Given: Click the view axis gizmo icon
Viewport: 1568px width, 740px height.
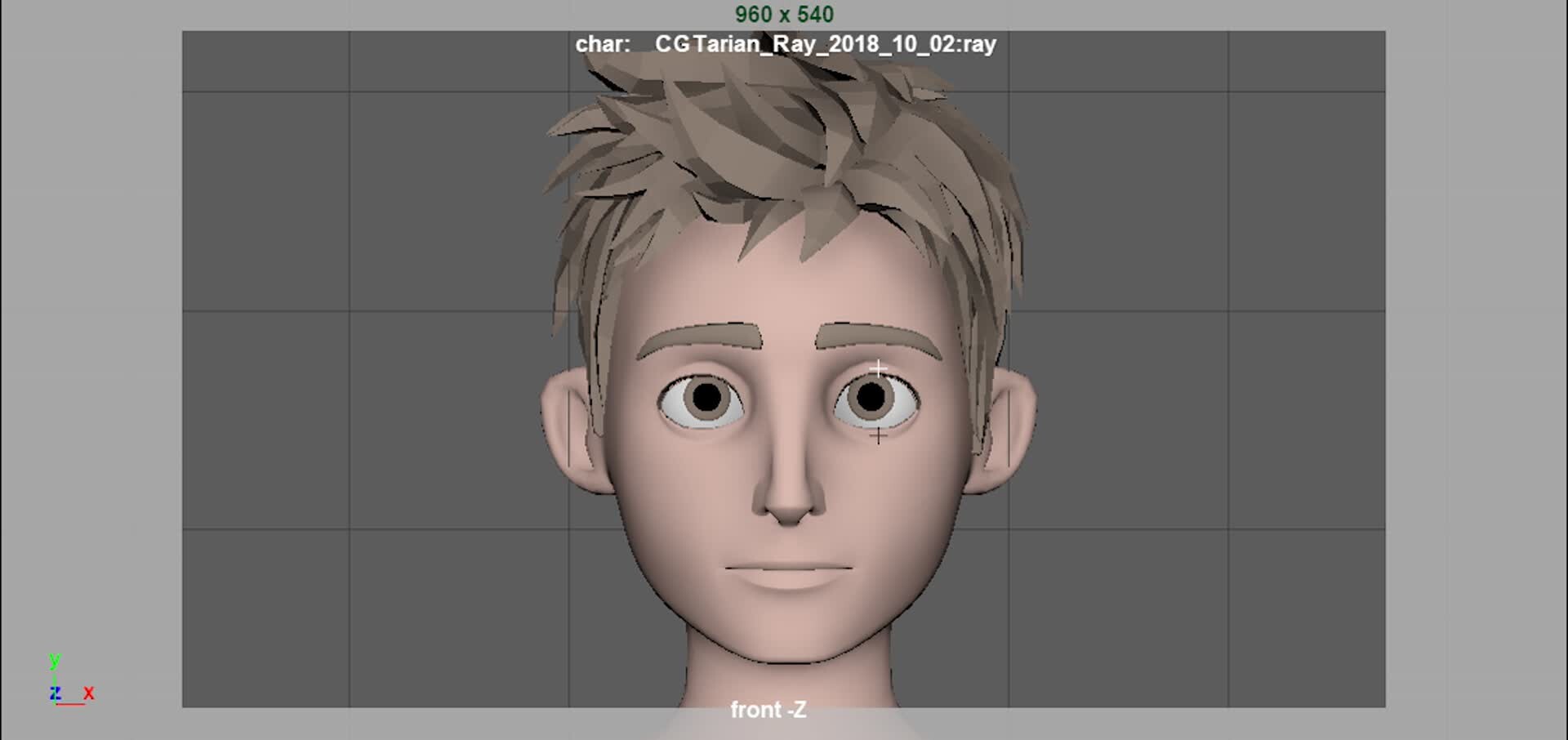Looking at the screenshot, I should [x=71, y=680].
